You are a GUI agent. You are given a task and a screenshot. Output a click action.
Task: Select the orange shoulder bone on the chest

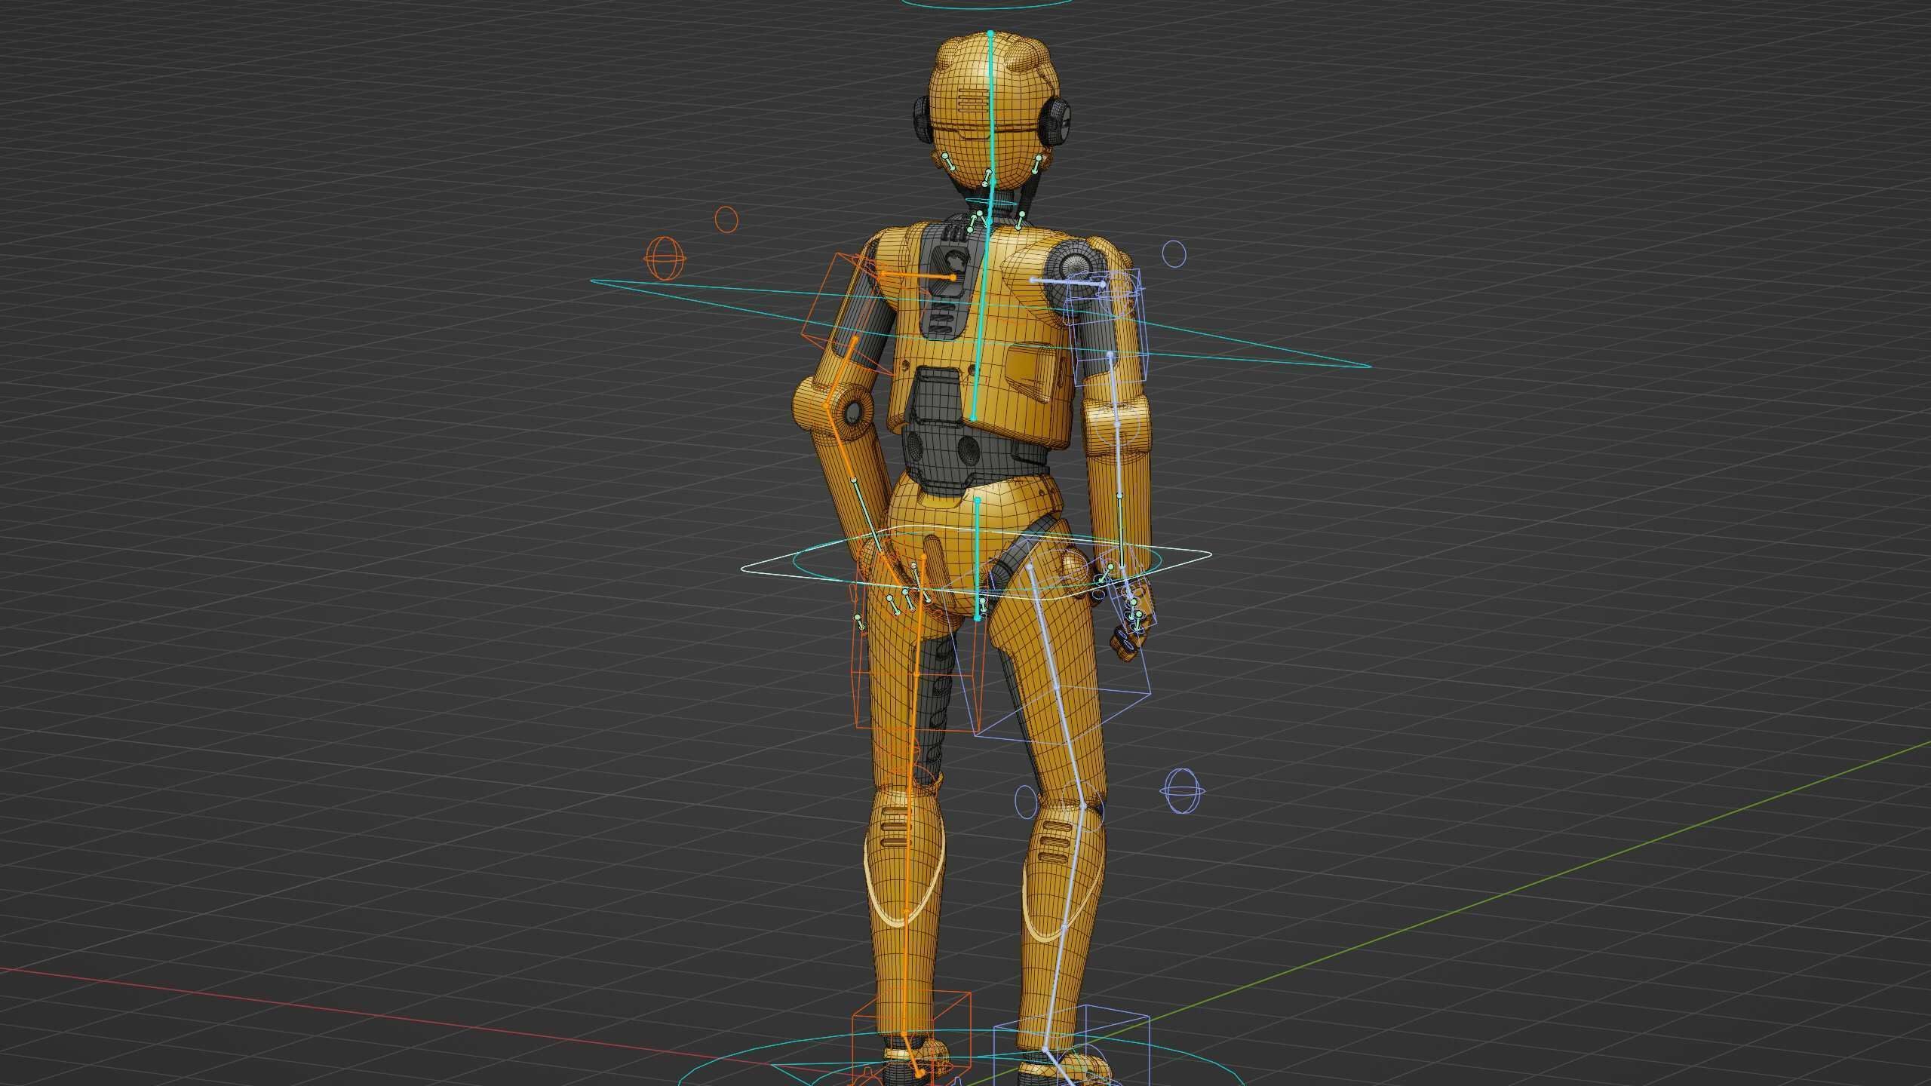click(x=917, y=277)
